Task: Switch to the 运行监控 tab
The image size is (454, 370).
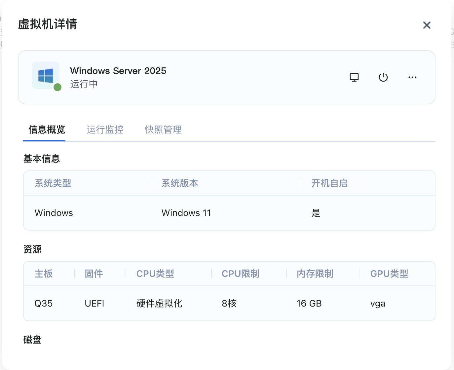Action: 105,129
